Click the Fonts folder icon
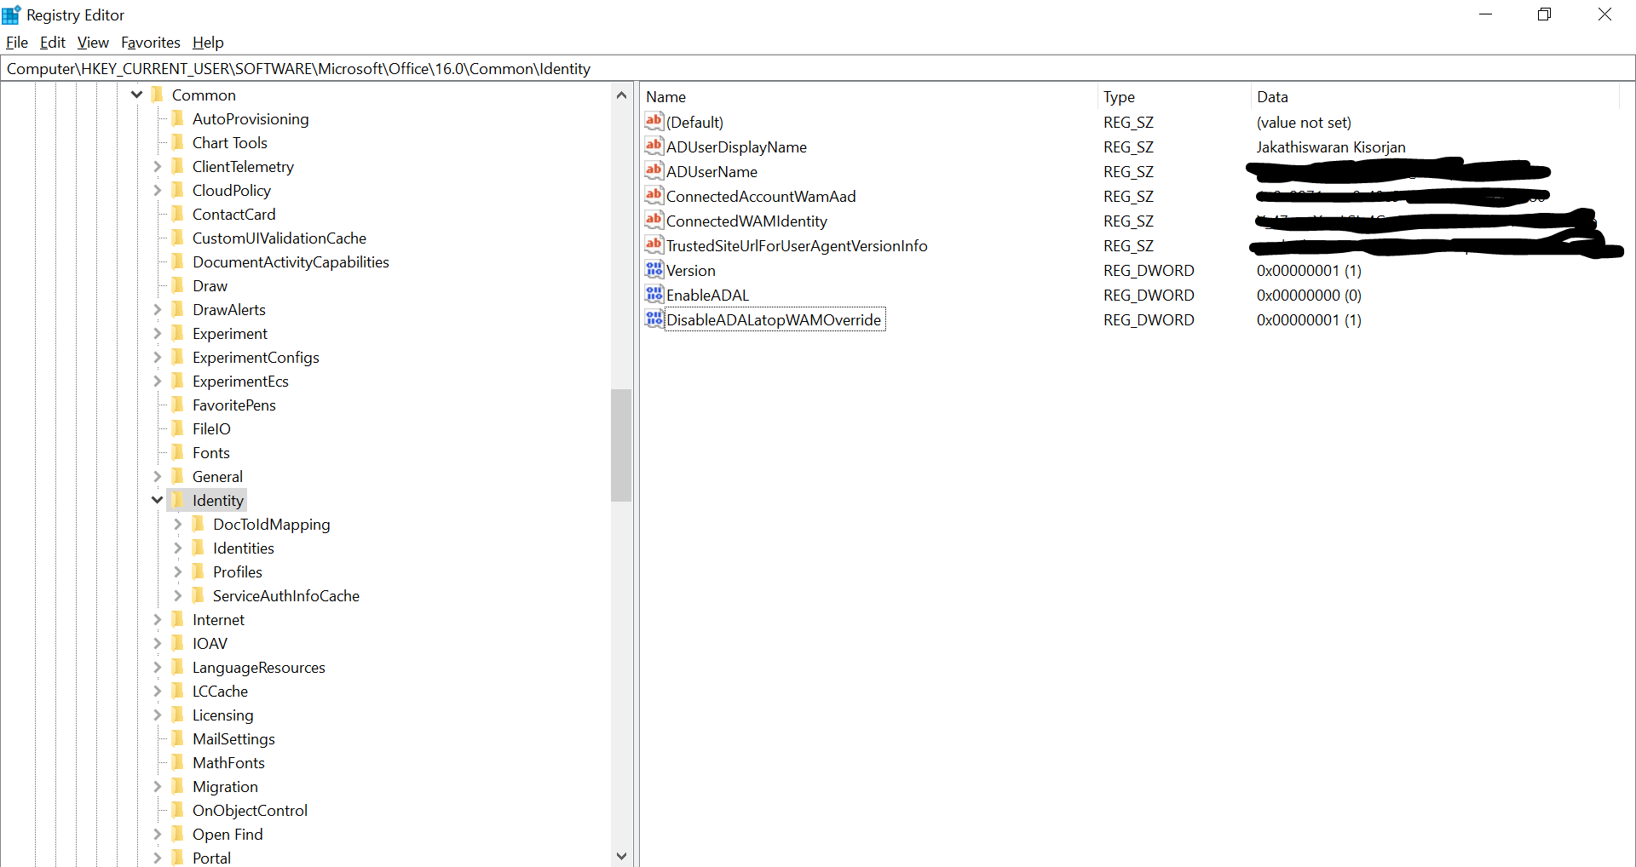This screenshot has height=867, width=1636. click(x=177, y=452)
